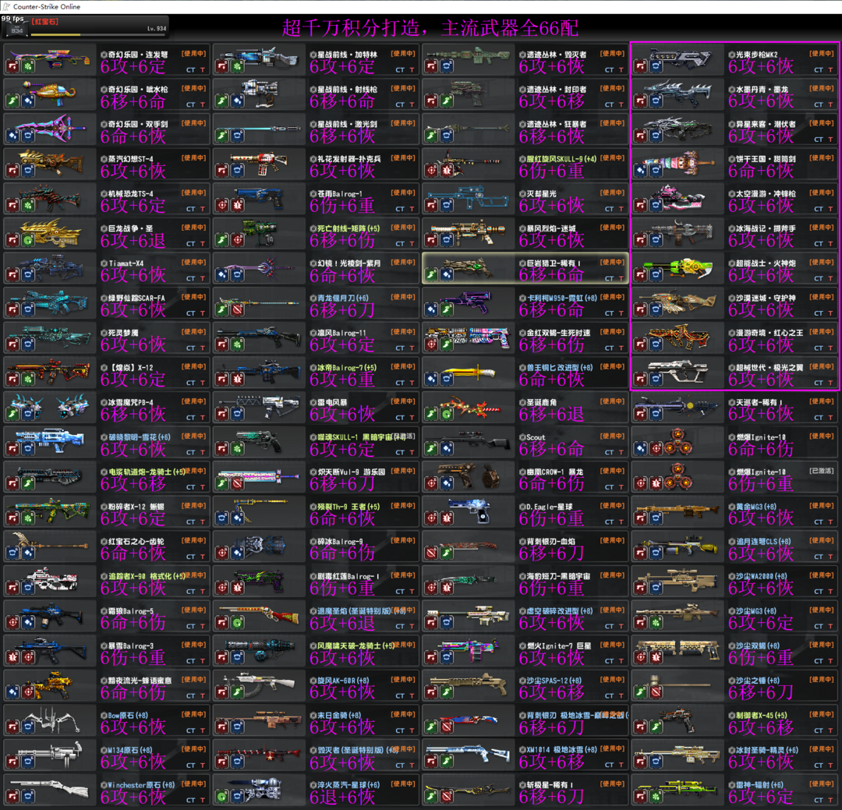842x810 pixels.
Task: Click the 使用中 tag on Tiamat-X4
Action: (194, 262)
